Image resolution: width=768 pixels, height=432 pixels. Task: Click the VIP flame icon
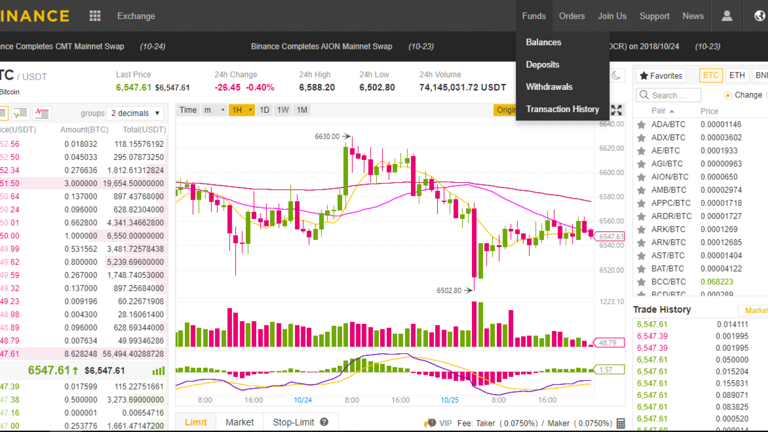[x=430, y=423]
